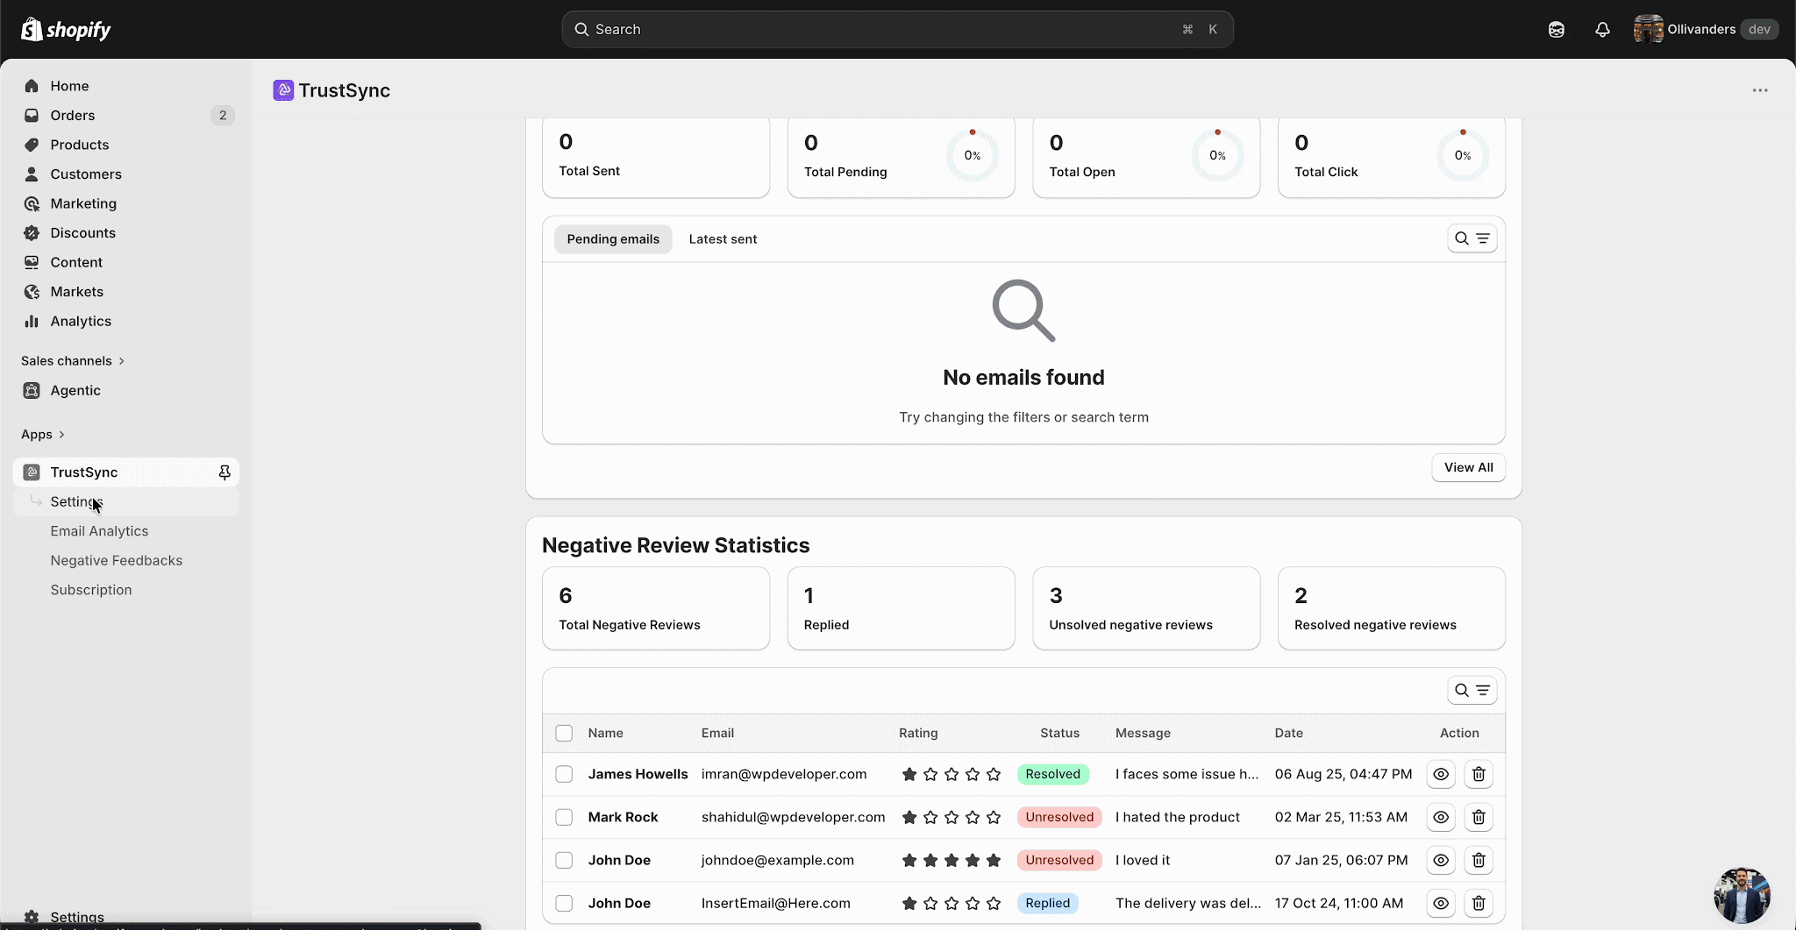View James Howells review with eye icon
The width and height of the screenshot is (1796, 930).
[x=1441, y=774]
